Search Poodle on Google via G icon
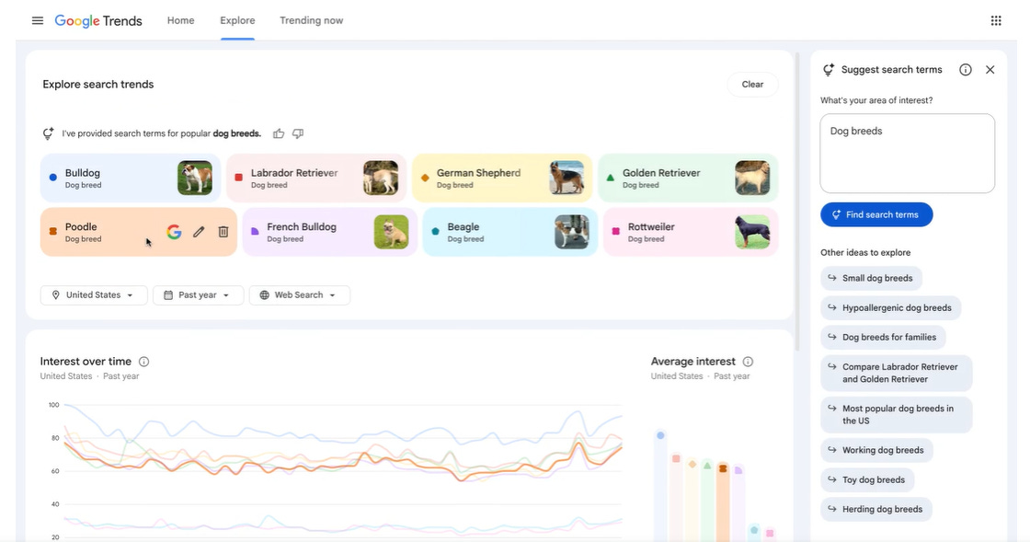This screenshot has height=542, width=1030. click(x=174, y=232)
